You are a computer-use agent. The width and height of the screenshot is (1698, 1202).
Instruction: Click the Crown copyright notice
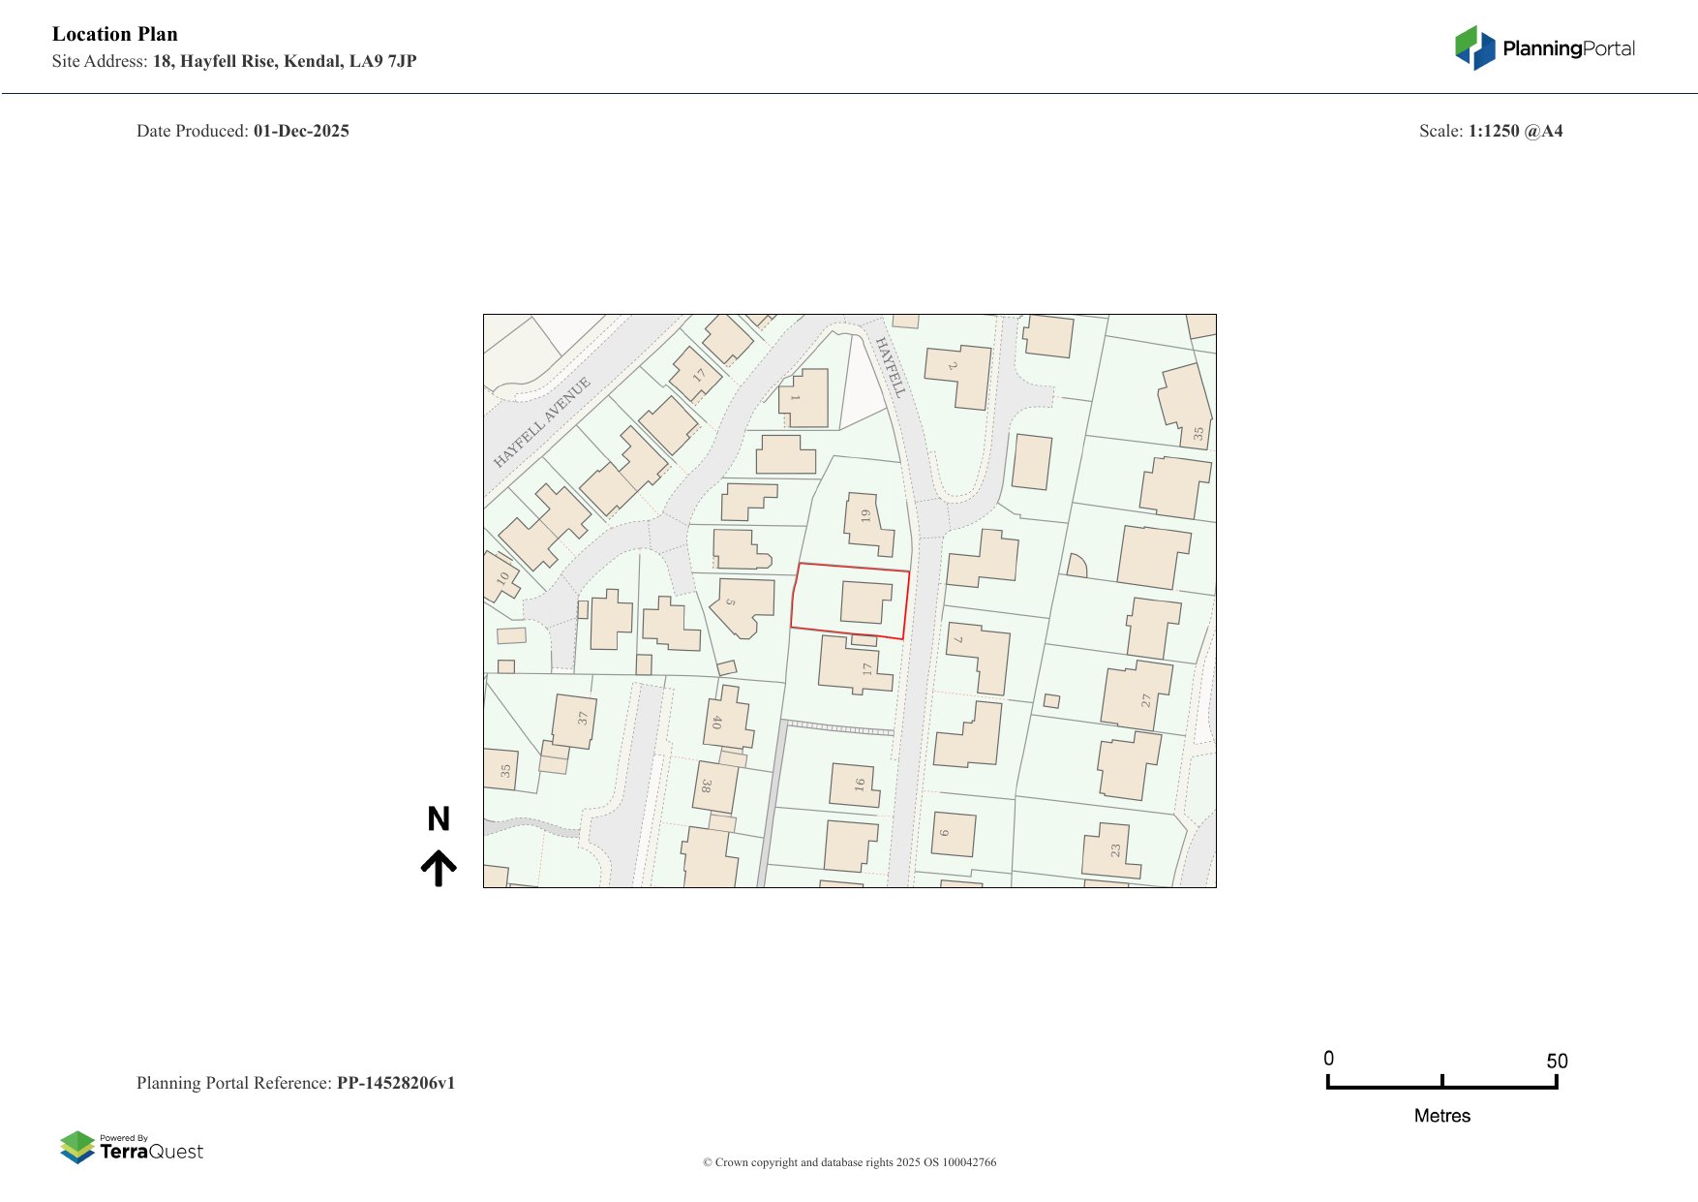tap(849, 1162)
